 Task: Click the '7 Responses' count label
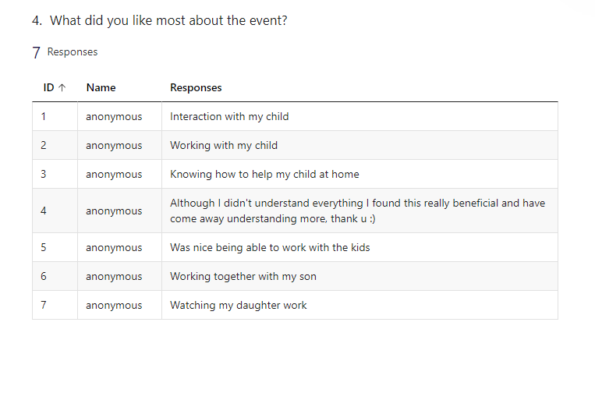65,52
